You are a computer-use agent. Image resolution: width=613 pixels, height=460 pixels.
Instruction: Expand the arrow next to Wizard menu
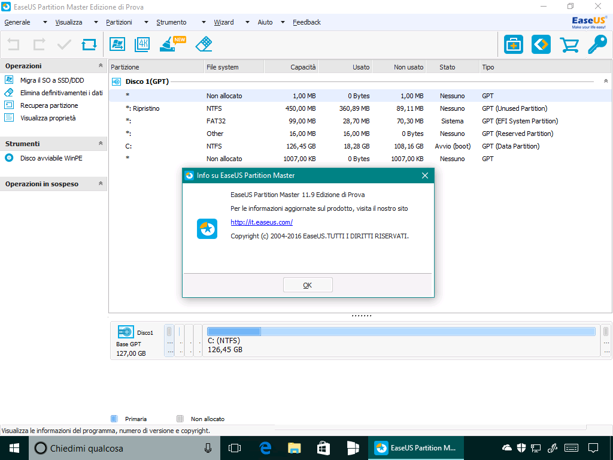coord(247,22)
